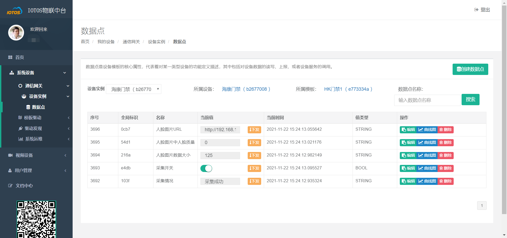Click the 创建数据点 button

(x=470, y=69)
